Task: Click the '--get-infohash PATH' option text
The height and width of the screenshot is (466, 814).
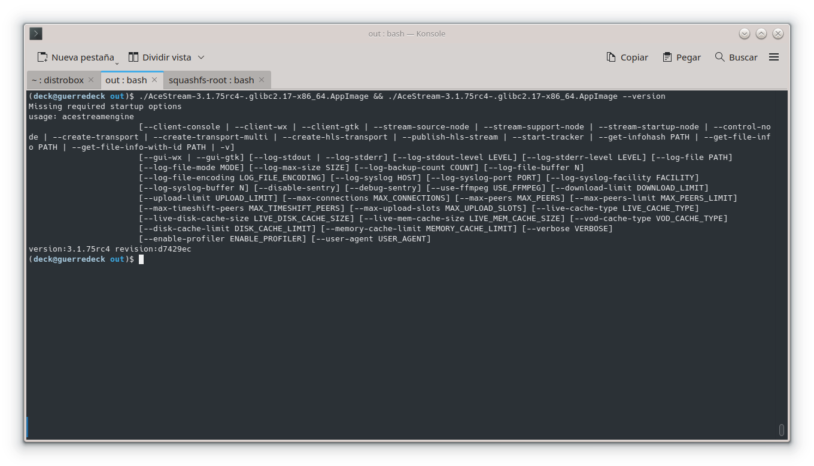Action: 644,137
